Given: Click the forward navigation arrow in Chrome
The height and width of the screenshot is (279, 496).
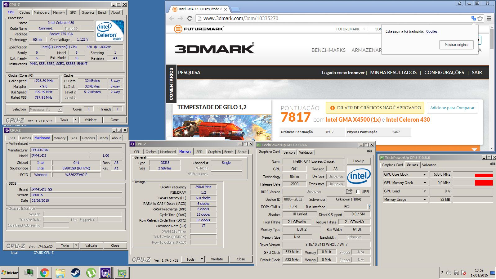Looking at the screenshot, I should click(181, 18).
